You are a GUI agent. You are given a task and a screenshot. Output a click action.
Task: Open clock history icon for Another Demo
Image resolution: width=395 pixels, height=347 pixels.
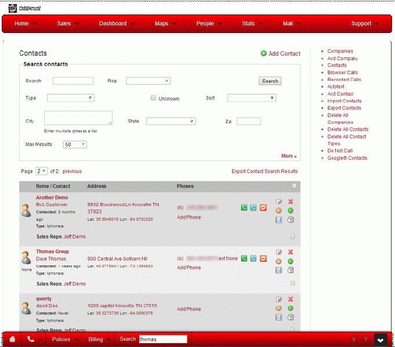coord(291,220)
